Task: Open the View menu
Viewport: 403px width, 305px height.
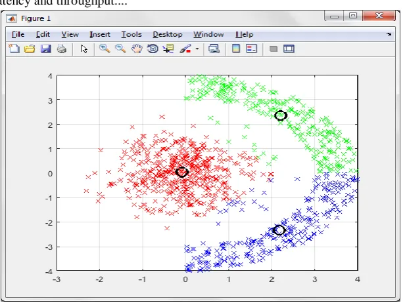Action: click(70, 34)
